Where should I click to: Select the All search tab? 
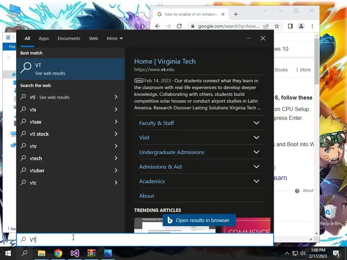27,39
